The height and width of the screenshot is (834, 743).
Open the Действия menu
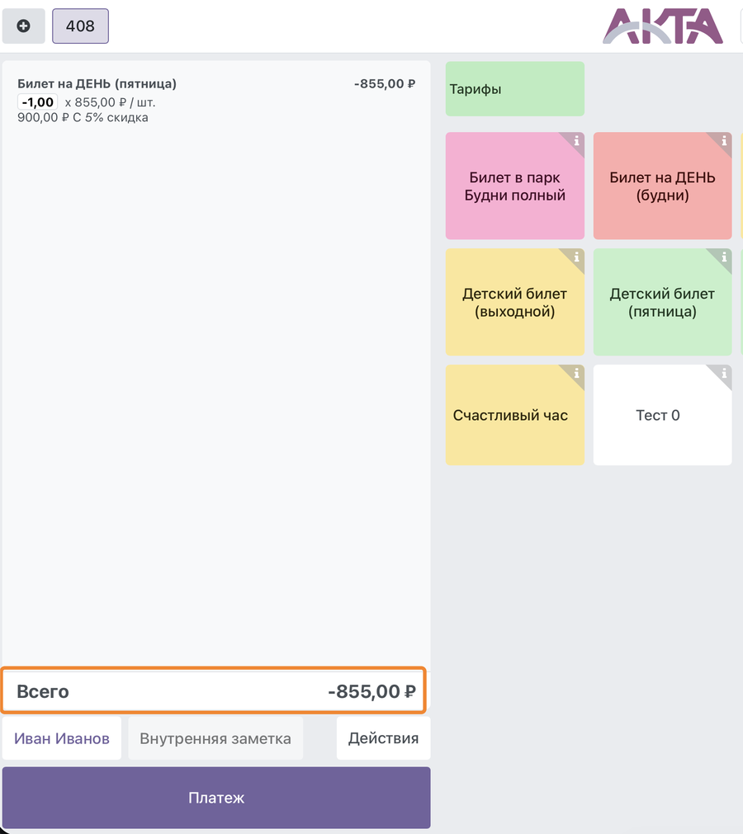point(383,738)
